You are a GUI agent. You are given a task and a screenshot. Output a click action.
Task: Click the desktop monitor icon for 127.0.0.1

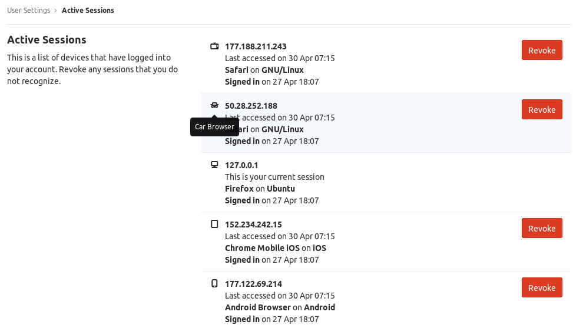coord(214,165)
